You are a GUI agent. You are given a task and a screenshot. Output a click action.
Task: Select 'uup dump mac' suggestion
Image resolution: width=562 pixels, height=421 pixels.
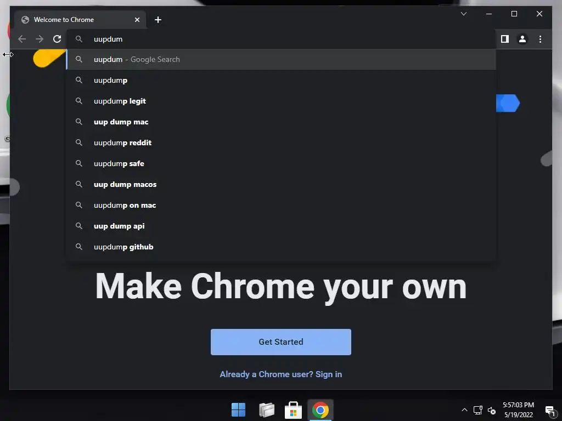coord(281,122)
